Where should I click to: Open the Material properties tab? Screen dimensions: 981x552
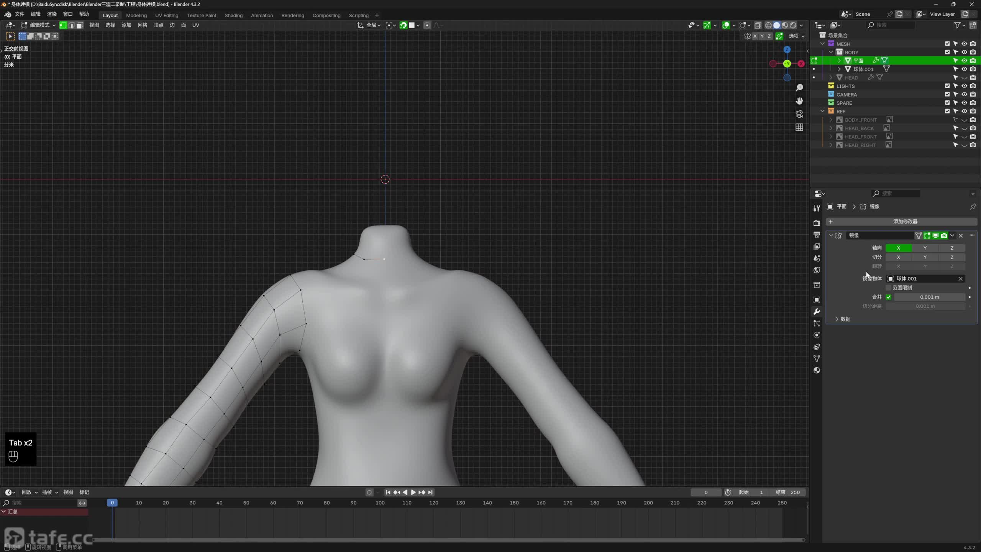pos(817,370)
